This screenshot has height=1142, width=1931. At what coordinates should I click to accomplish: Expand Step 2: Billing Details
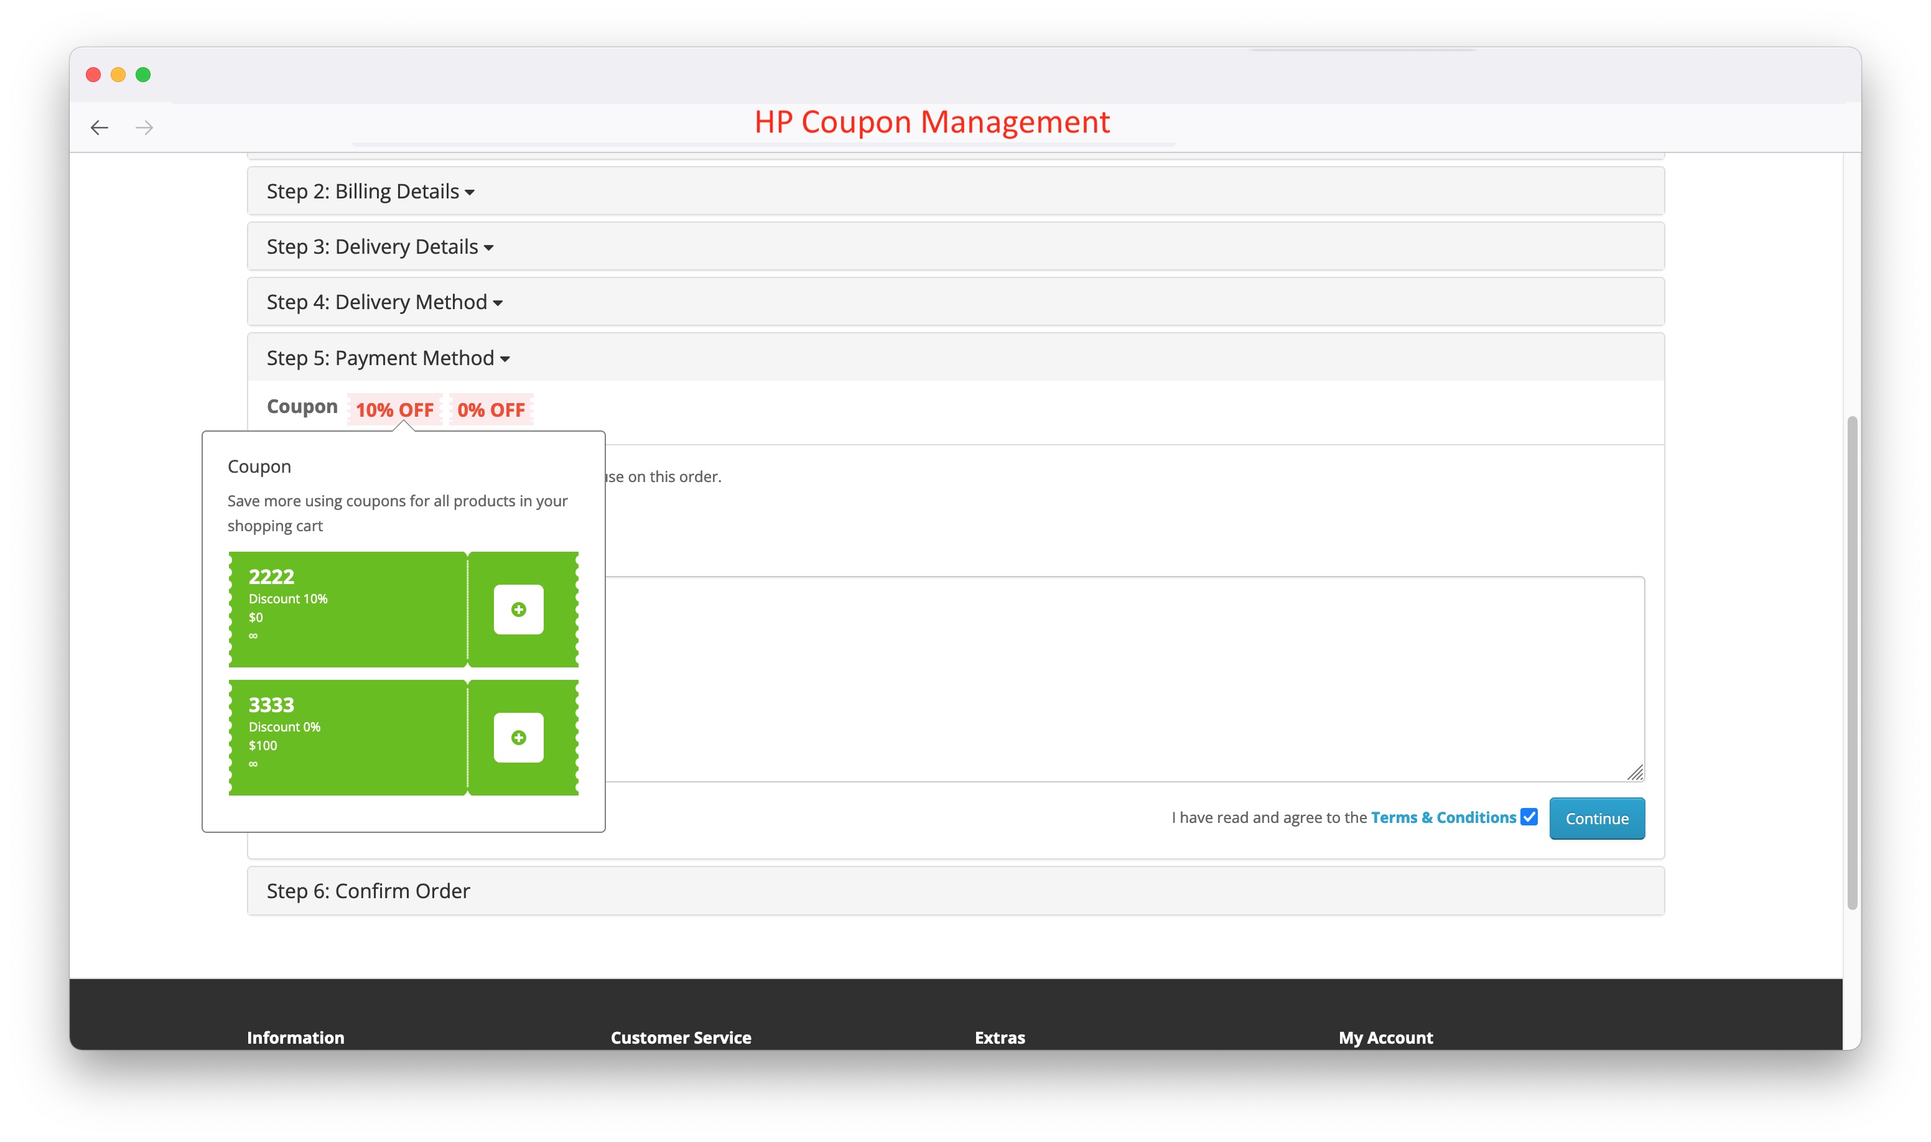[x=370, y=191]
